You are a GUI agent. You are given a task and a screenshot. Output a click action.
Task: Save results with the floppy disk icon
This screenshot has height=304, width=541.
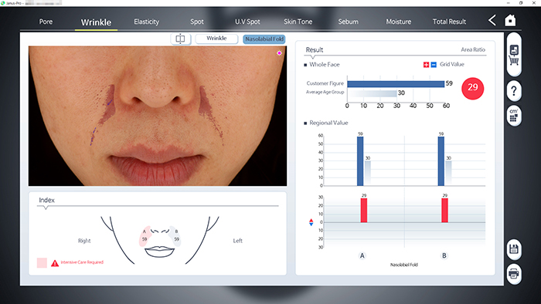(514, 249)
